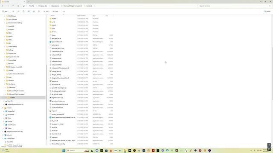Toggle the Details pane button
This screenshot has width=273, height=153.
(x=267, y=11)
